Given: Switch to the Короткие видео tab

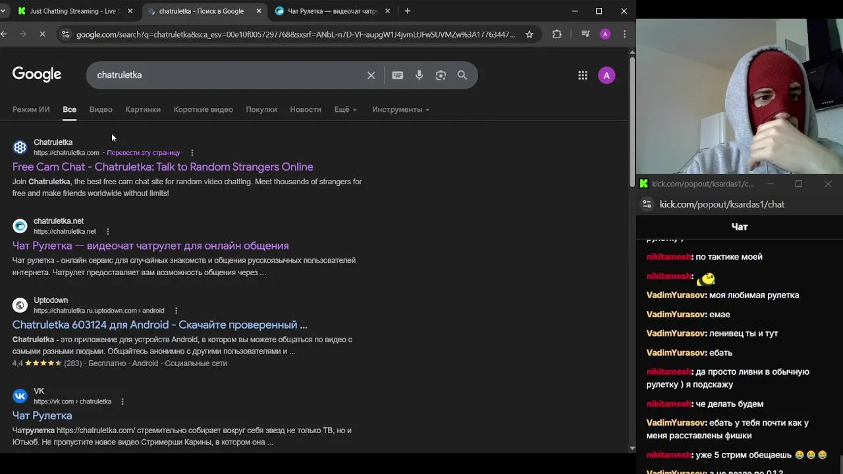Looking at the screenshot, I should (203, 109).
